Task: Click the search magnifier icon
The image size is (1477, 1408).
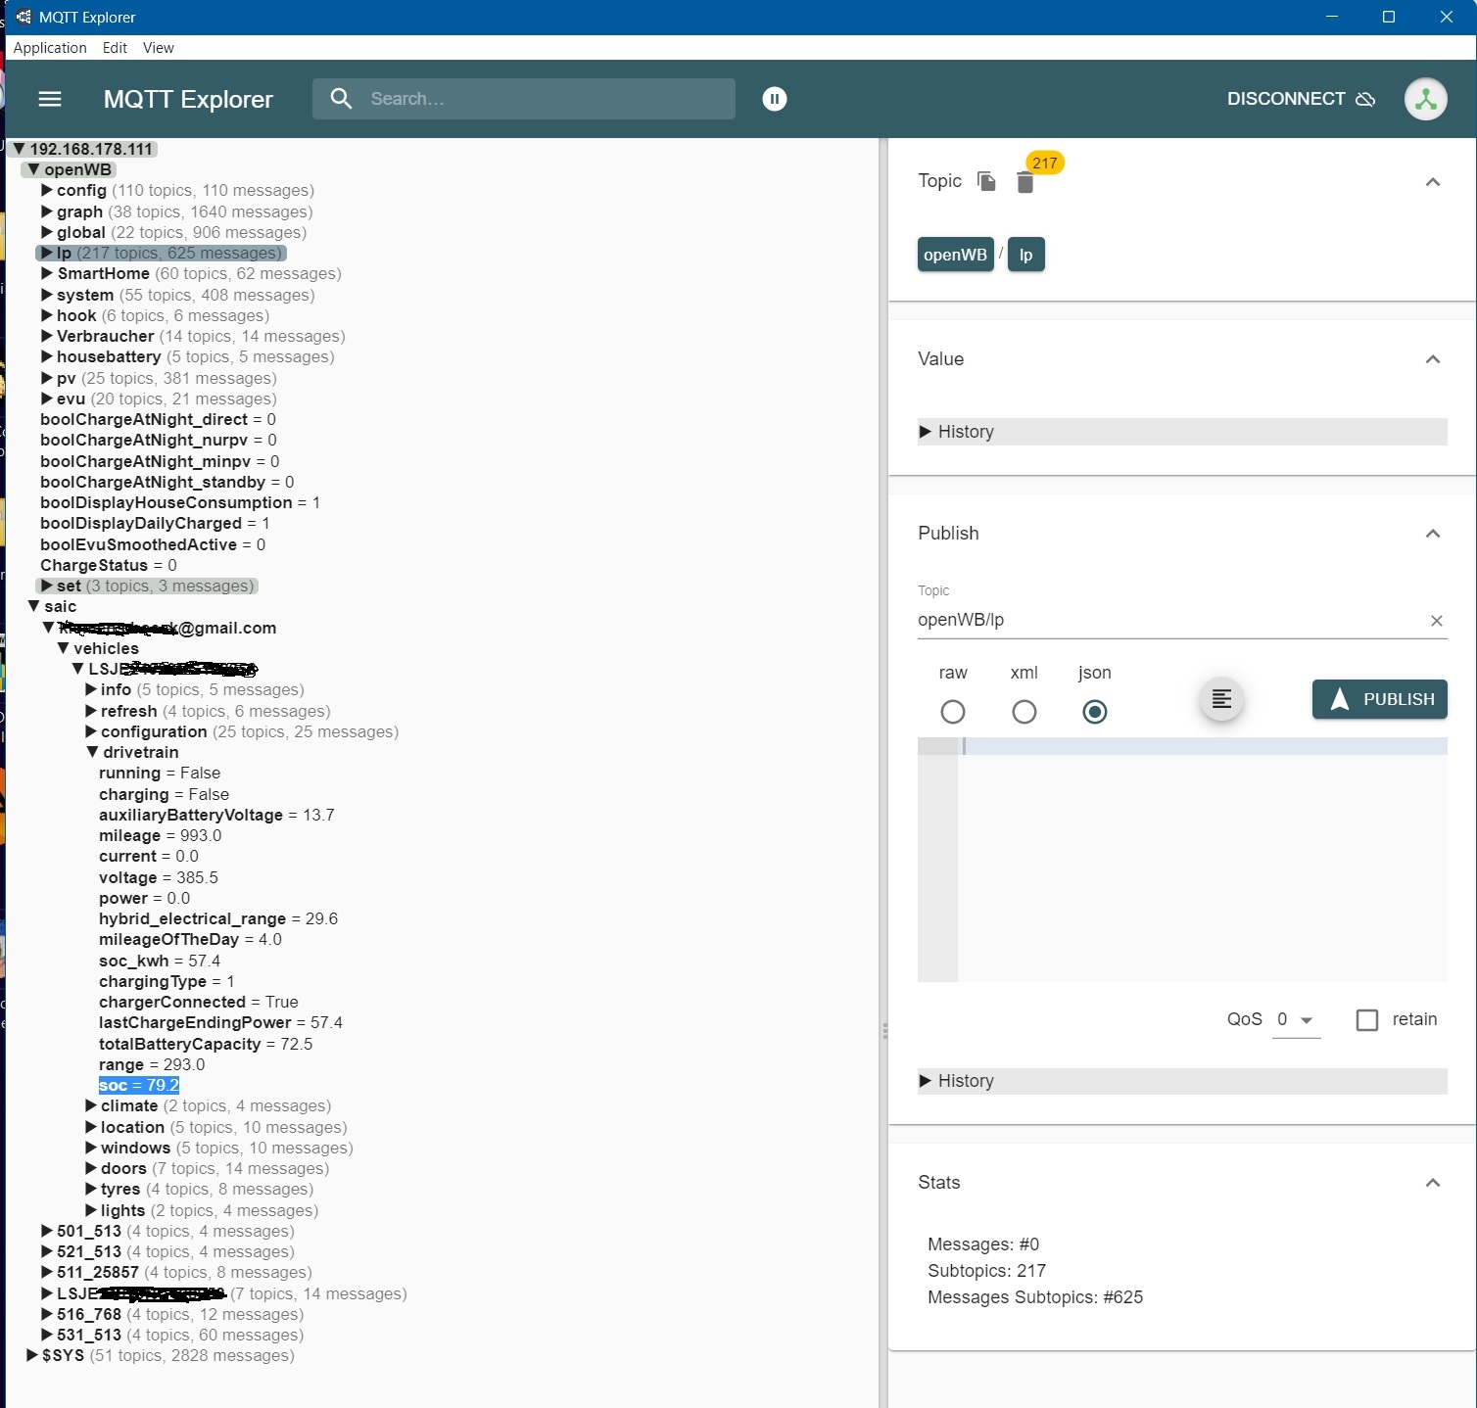Action: tap(341, 99)
